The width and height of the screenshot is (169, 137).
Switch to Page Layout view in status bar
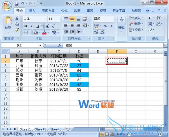pyautogui.click(x=107, y=134)
